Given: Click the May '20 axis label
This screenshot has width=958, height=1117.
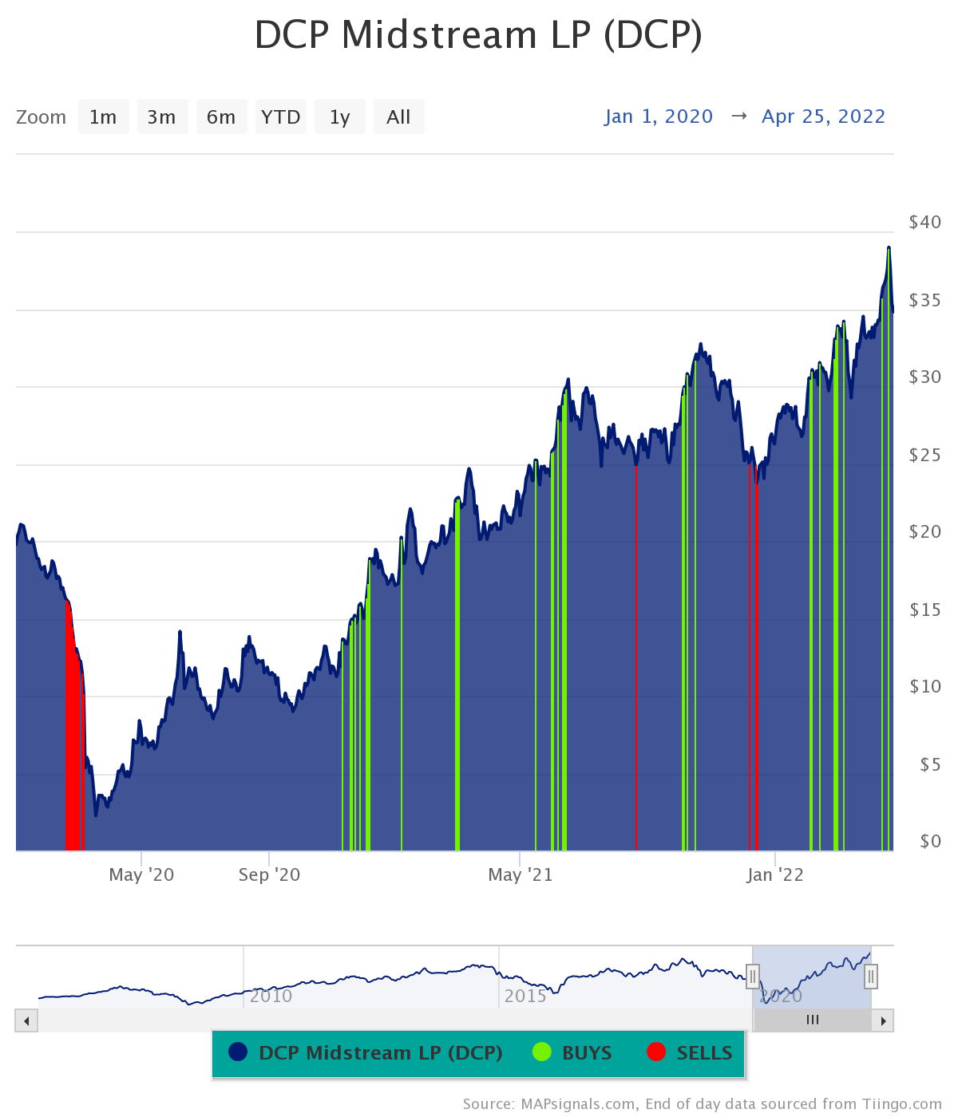Looking at the screenshot, I should click(141, 874).
